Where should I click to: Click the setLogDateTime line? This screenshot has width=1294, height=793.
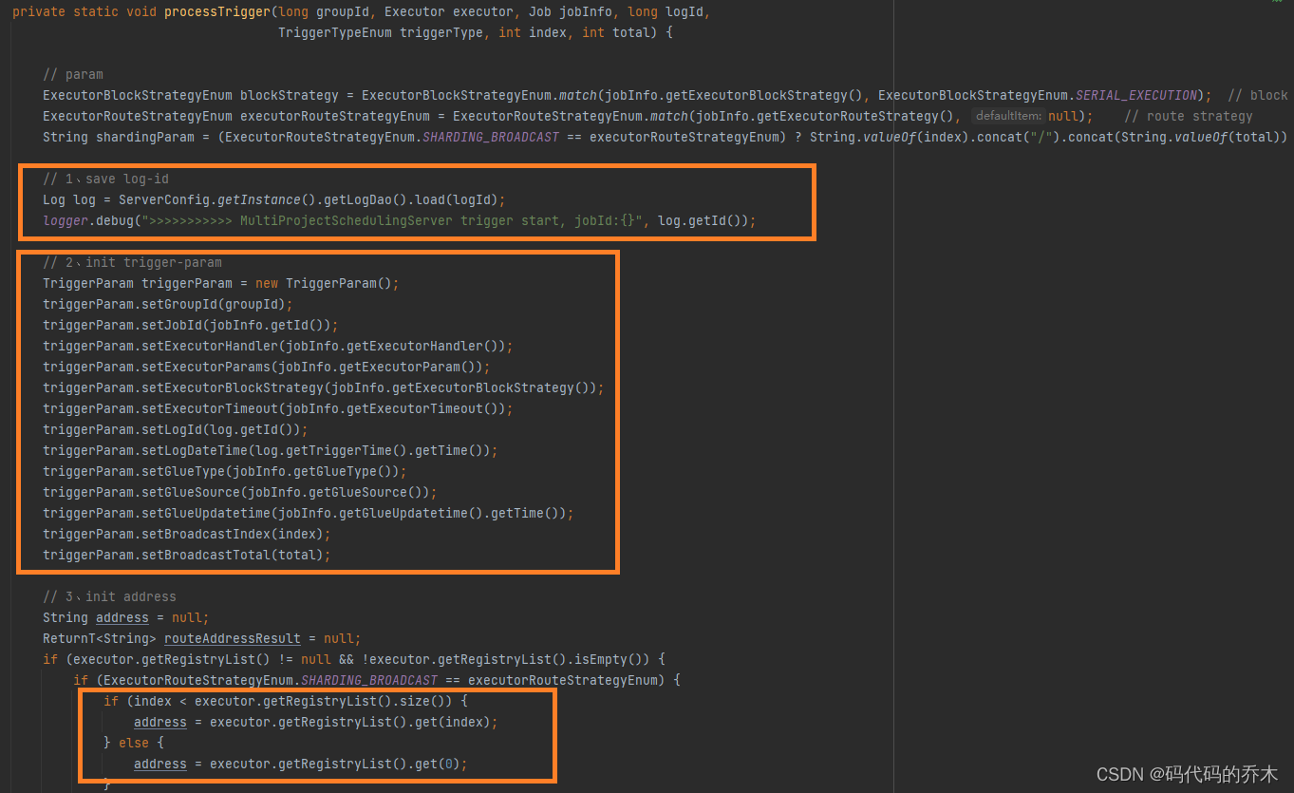271,450
